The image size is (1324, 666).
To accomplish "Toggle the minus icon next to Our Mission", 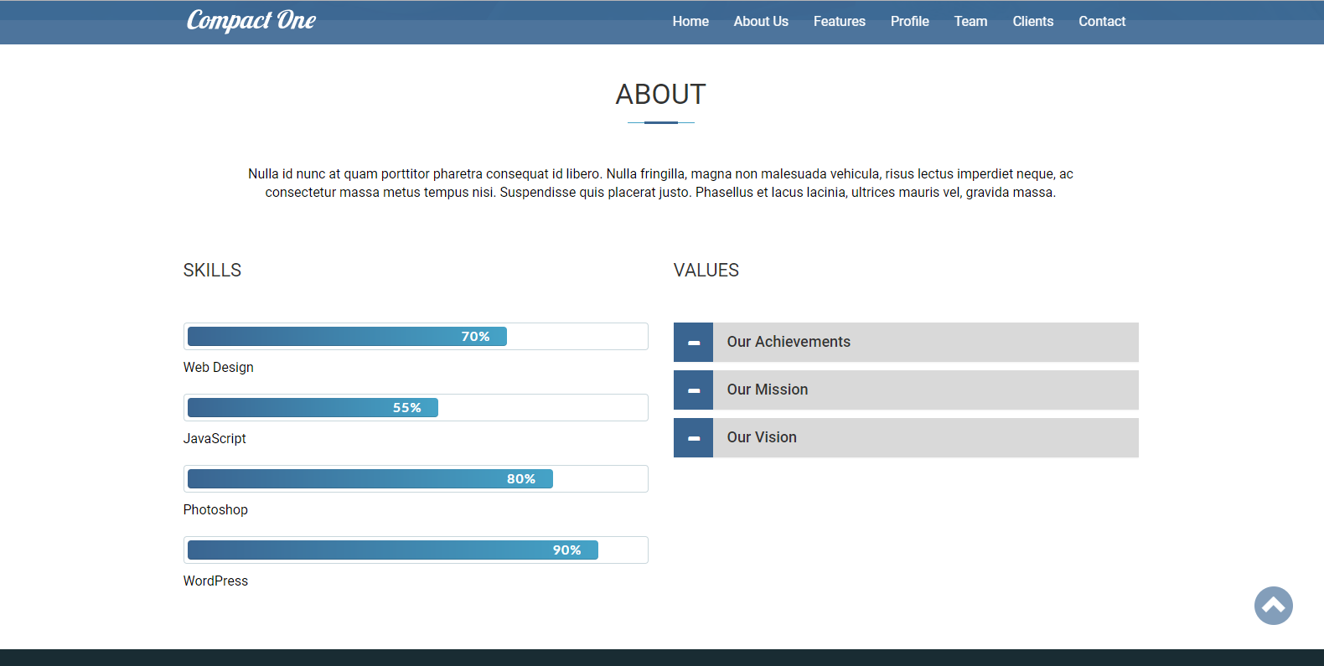I will click(x=693, y=390).
